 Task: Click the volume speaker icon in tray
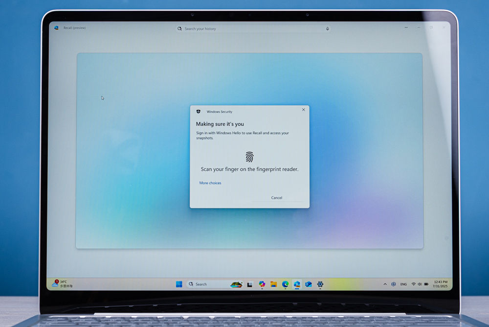pyautogui.click(x=420, y=284)
